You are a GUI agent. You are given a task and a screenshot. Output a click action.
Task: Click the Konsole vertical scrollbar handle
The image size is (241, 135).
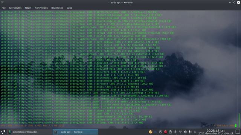pos(239,120)
